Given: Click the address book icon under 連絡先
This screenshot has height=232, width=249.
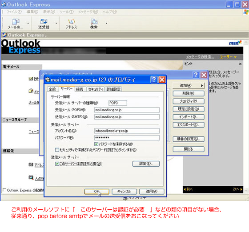Looking at the screenshot, I should pos(31,164).
